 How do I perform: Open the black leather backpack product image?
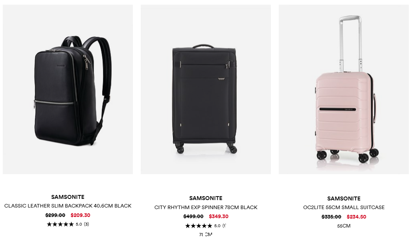point(68,89)
